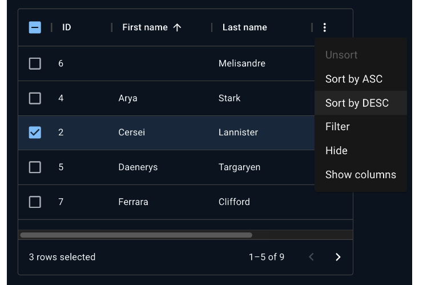
Task: Choose Sort by ASC from menu
Action: [354, 79]
